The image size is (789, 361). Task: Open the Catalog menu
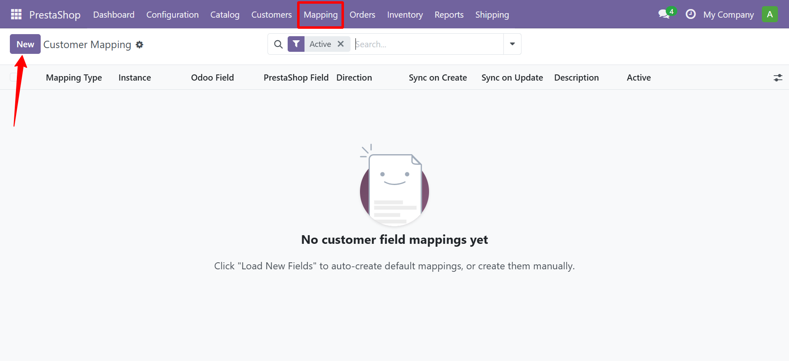[225, 14]
